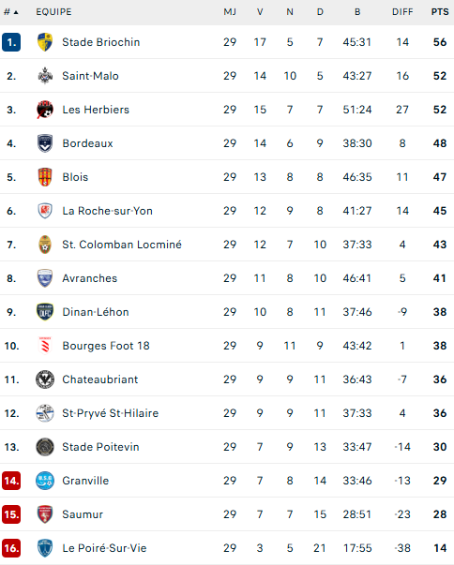The image size is (454, 565).
Task: Open the La Roche-sur-Yon team link
Action: click(107, 211)
